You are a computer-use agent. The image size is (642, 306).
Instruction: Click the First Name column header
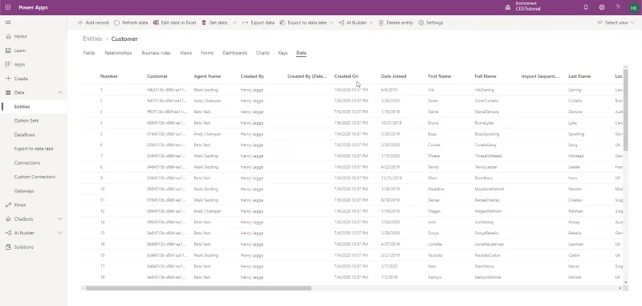click(439, 76)
